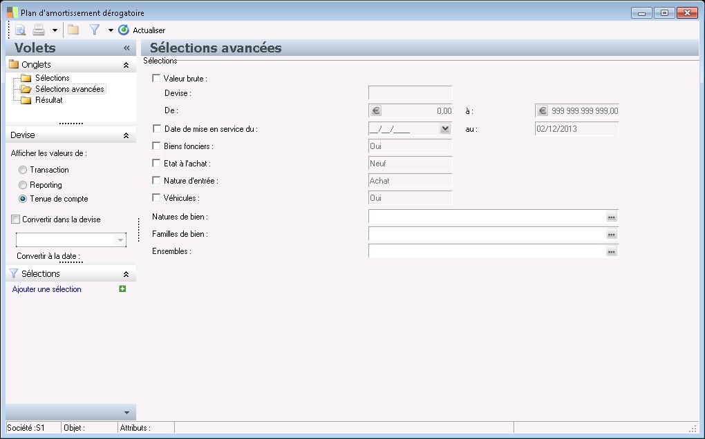Viewport: 705px width, 439px height.
Task: Open the print preview icon in toolbar
Action: tap(20, 30)
